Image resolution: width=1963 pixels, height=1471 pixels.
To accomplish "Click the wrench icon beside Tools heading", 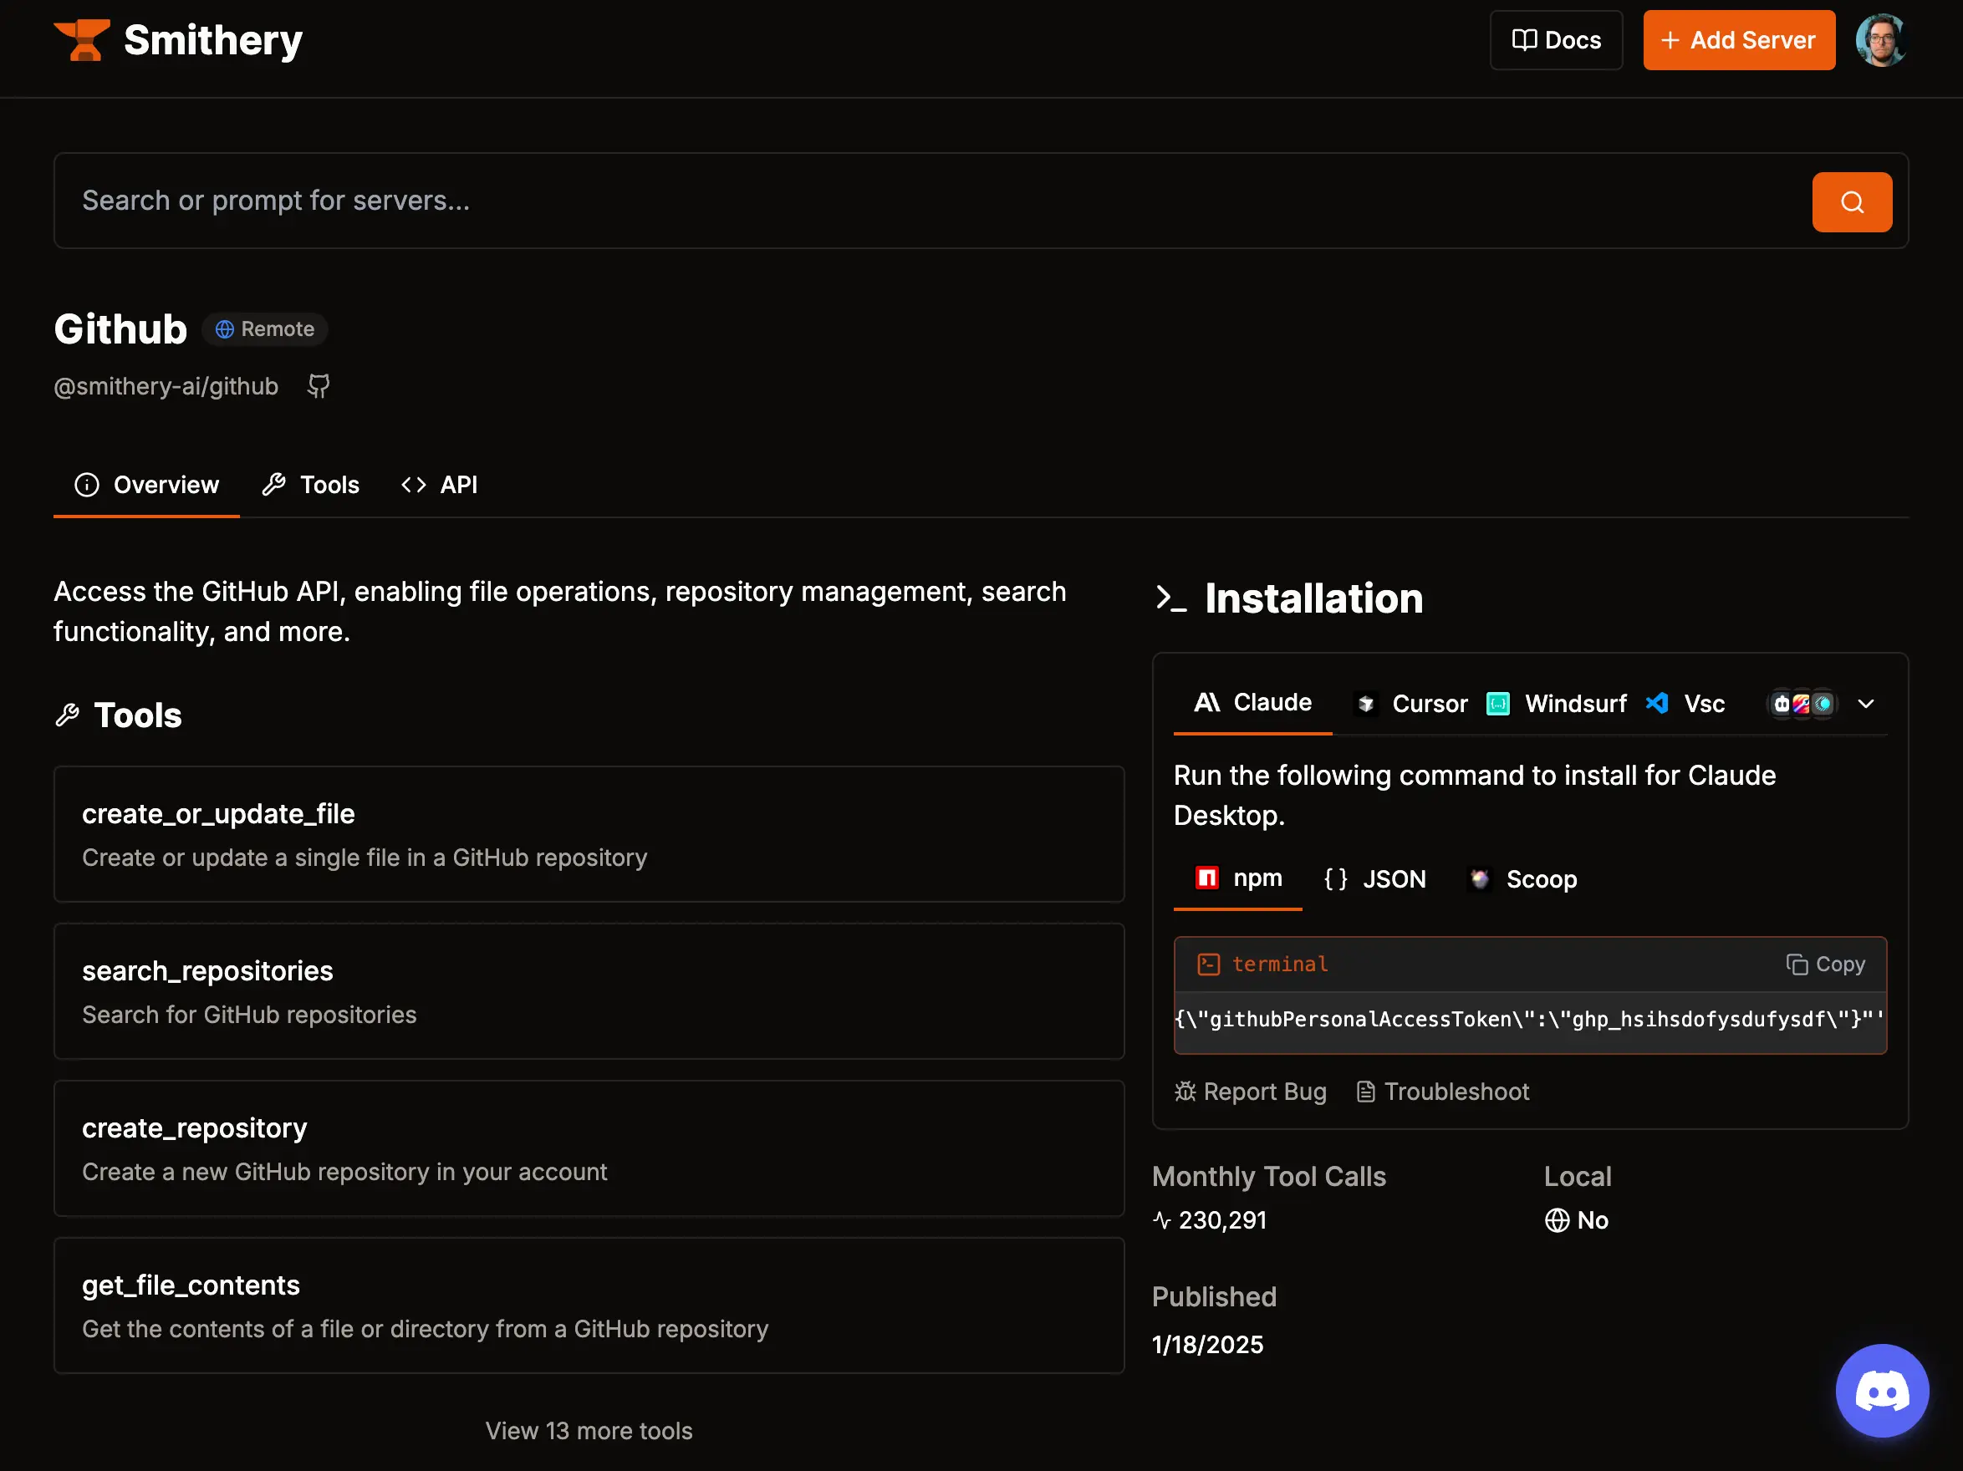I will click(x=68, y=715).
